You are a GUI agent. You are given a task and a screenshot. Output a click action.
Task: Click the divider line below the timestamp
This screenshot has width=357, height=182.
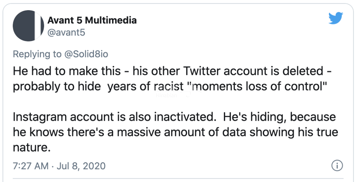click(178, 179)
